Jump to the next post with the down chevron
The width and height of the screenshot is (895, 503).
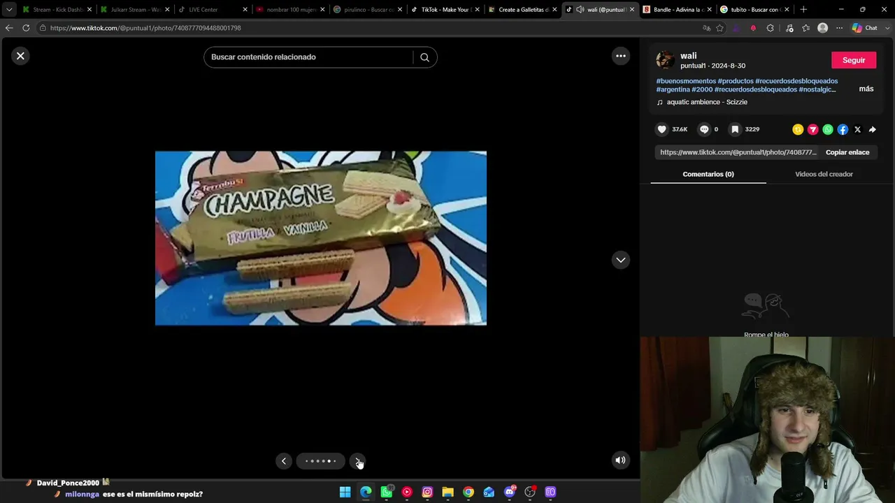click(620, 260)
